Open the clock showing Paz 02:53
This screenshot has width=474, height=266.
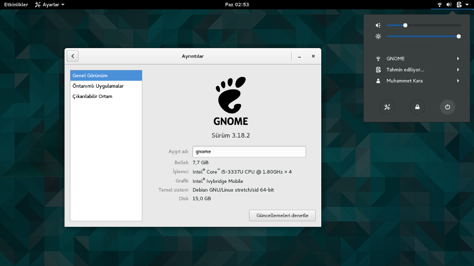(x=237, y=5)
